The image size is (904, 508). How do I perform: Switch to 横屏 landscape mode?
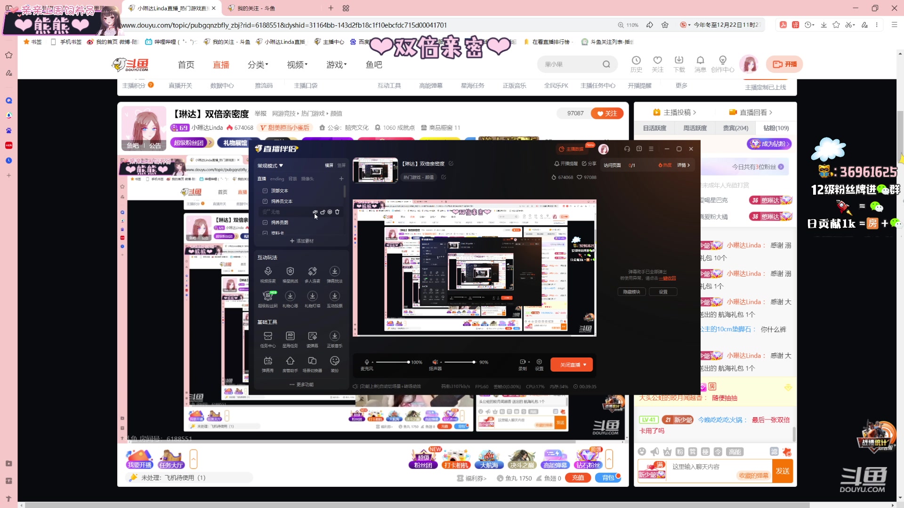[x=329, y=165]
